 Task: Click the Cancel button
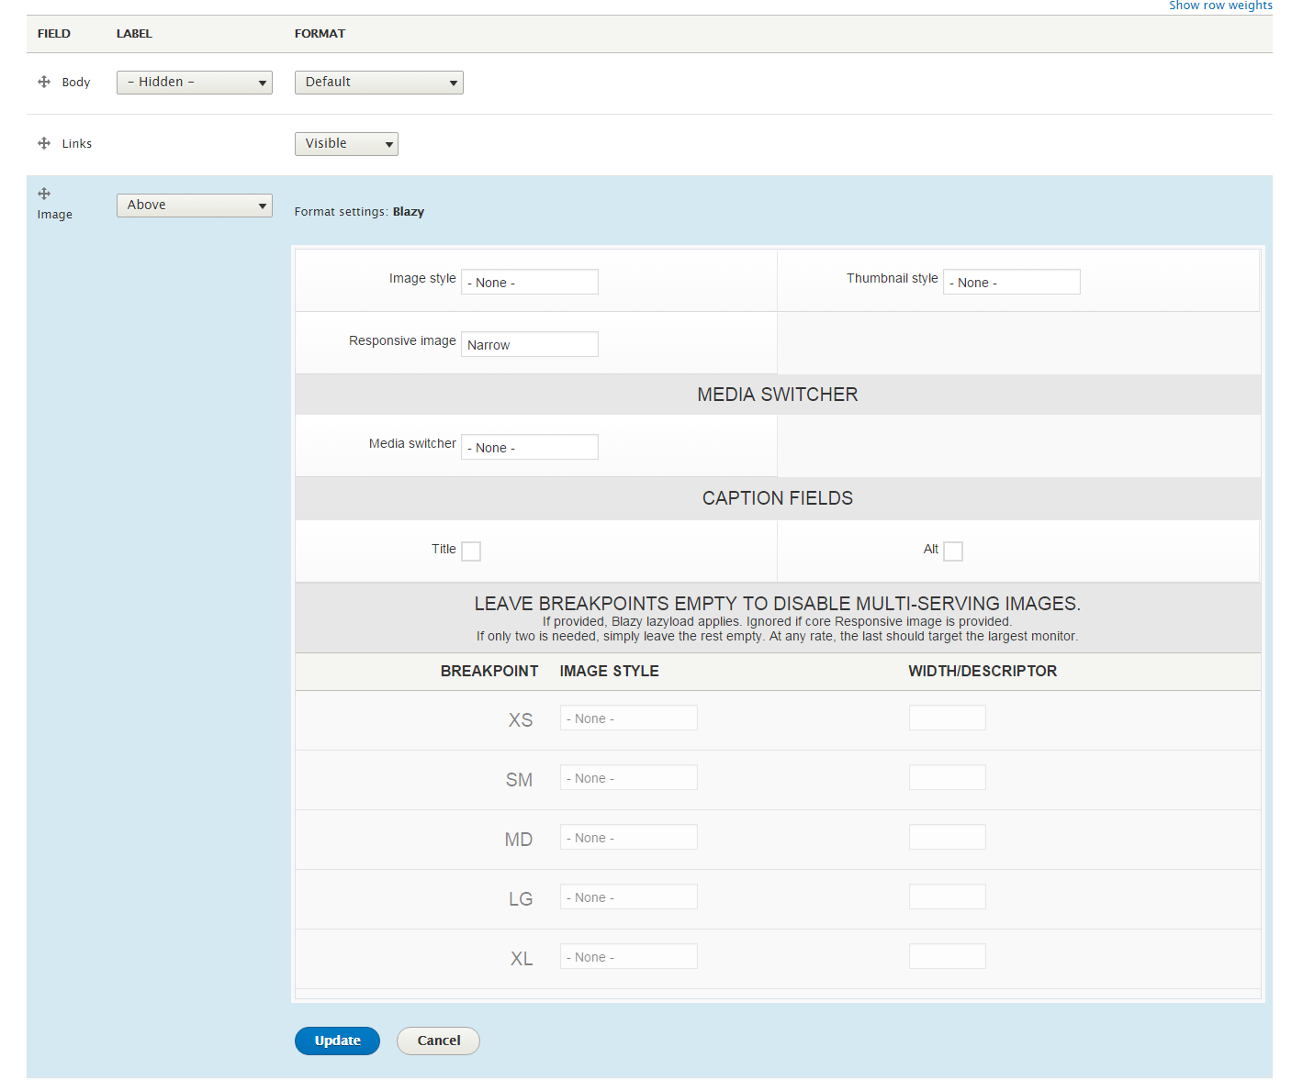438,1041
